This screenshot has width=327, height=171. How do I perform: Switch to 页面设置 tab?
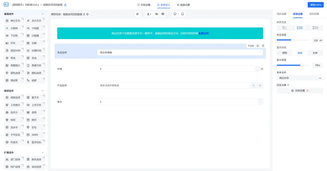144,5
